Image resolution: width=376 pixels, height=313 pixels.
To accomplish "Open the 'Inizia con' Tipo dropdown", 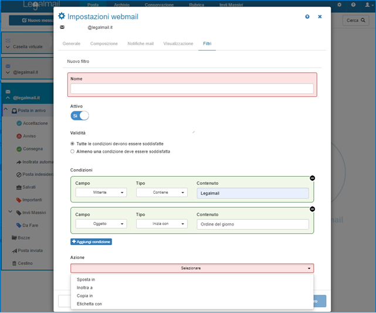I will [x=161, y=224].
